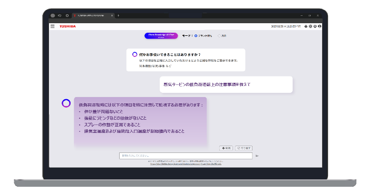Click the timestamp text in the header
369x192 pixels.
pos(286,26)
